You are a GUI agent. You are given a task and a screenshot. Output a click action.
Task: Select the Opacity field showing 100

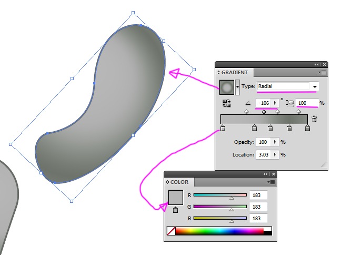263,142
